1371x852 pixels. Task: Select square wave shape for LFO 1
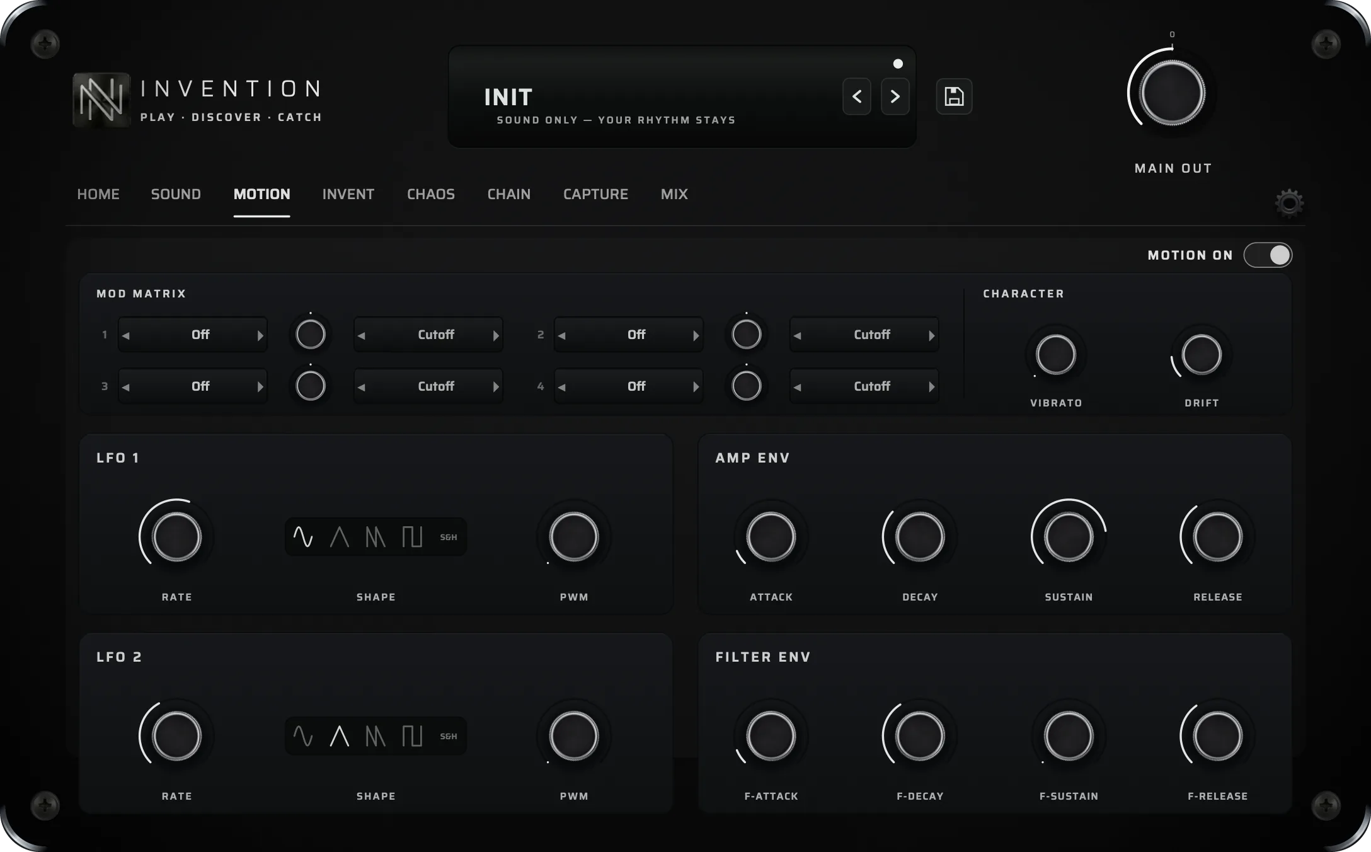pos(412,537)
